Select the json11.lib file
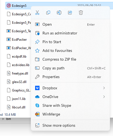The width and height of the screenshot is (113, 136). tap(19, 99)
